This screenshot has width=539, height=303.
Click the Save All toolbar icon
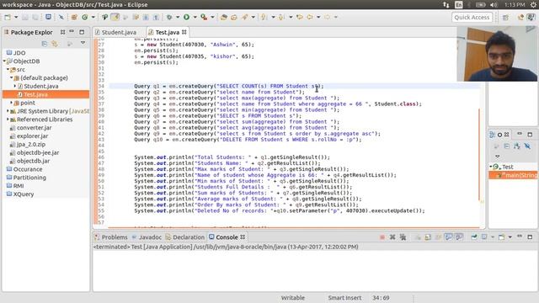point(35,17)
